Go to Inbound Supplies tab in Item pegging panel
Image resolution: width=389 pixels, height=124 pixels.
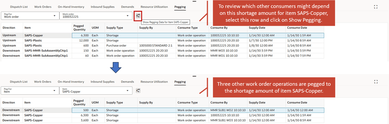click(x=103, y=82)
